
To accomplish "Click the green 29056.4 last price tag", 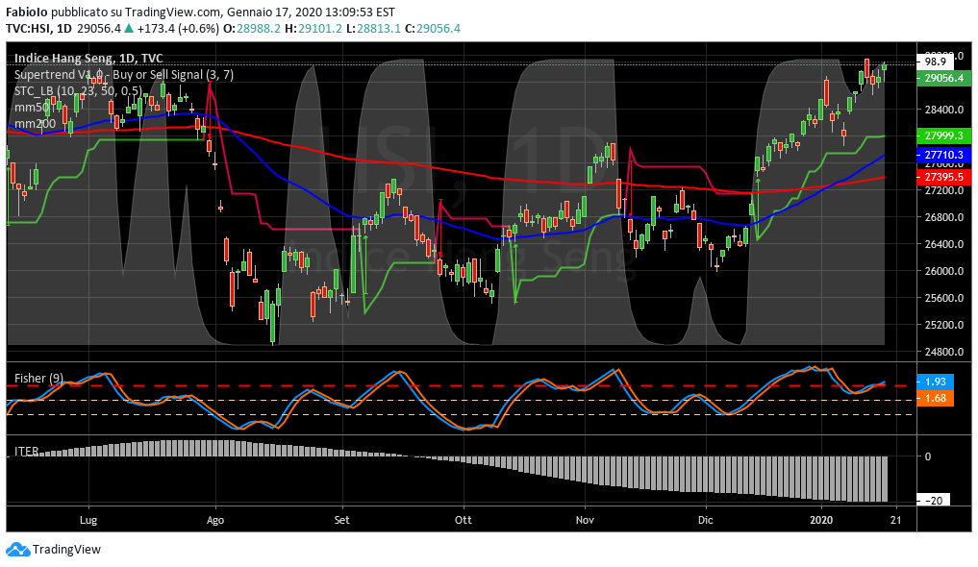I will [943, 78].
